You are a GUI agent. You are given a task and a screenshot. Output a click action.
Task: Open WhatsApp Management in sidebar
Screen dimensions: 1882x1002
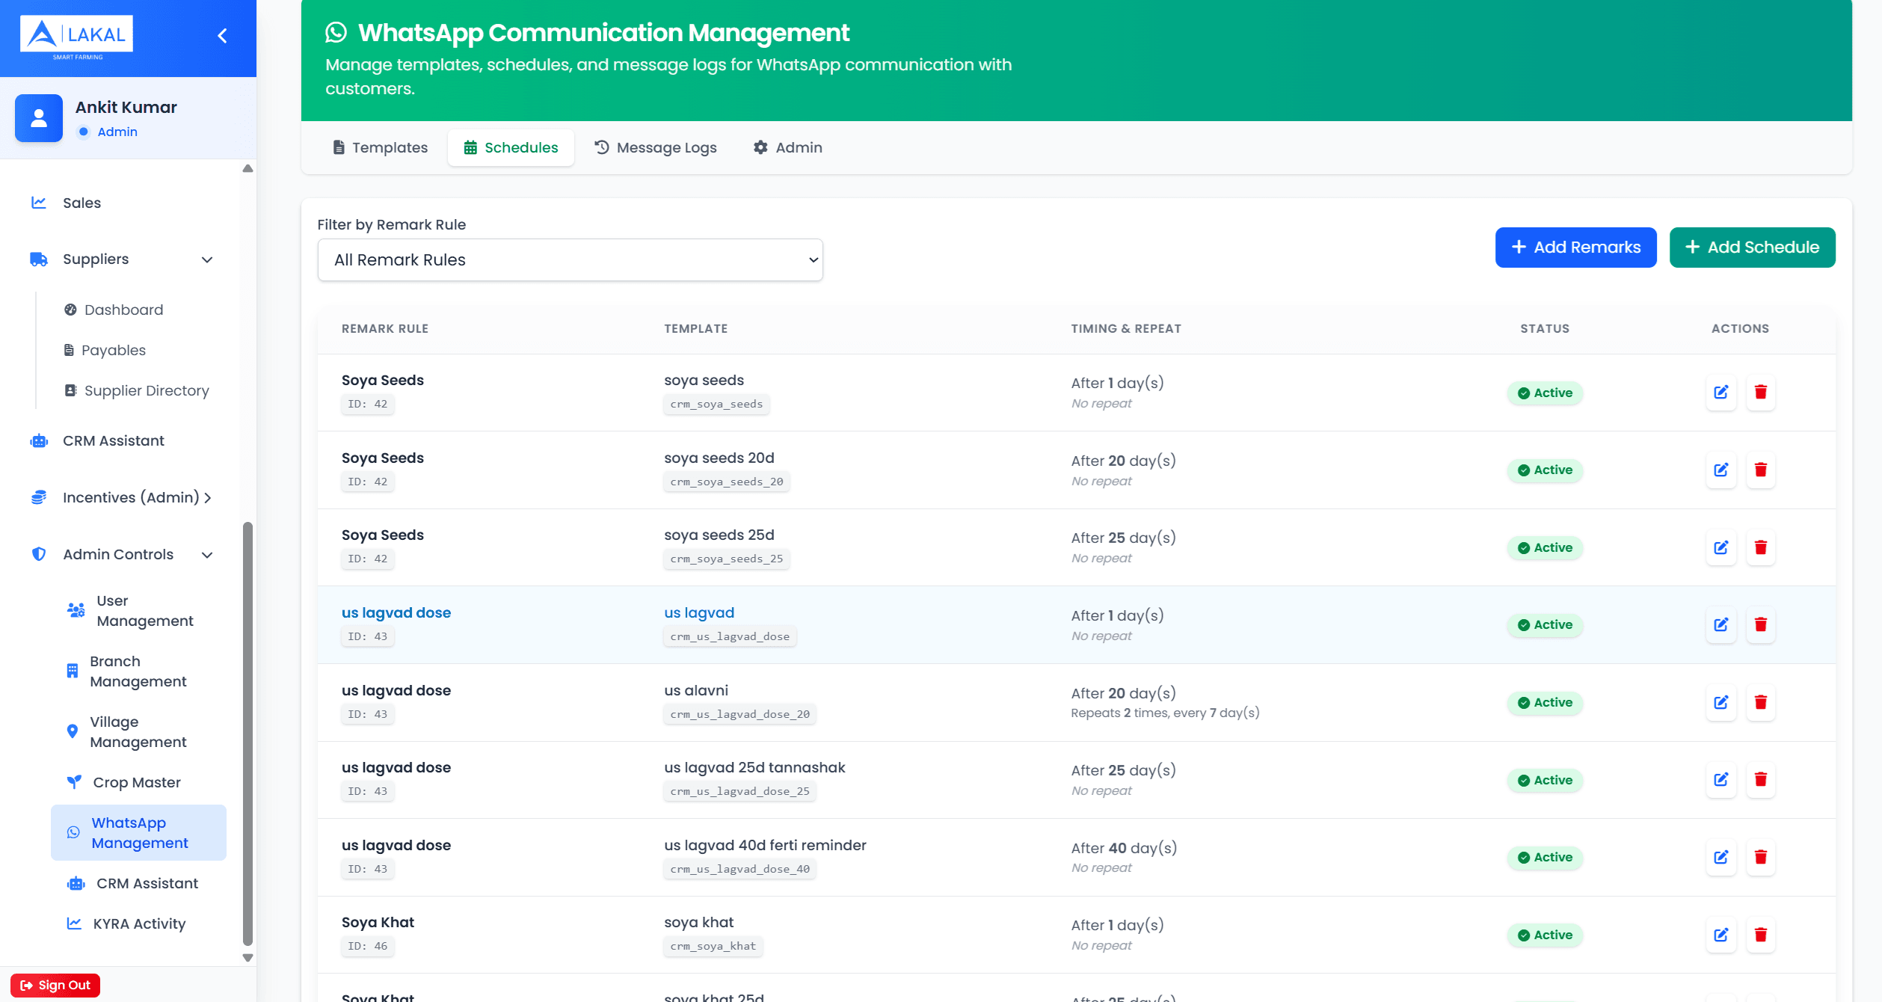point(138,833)
